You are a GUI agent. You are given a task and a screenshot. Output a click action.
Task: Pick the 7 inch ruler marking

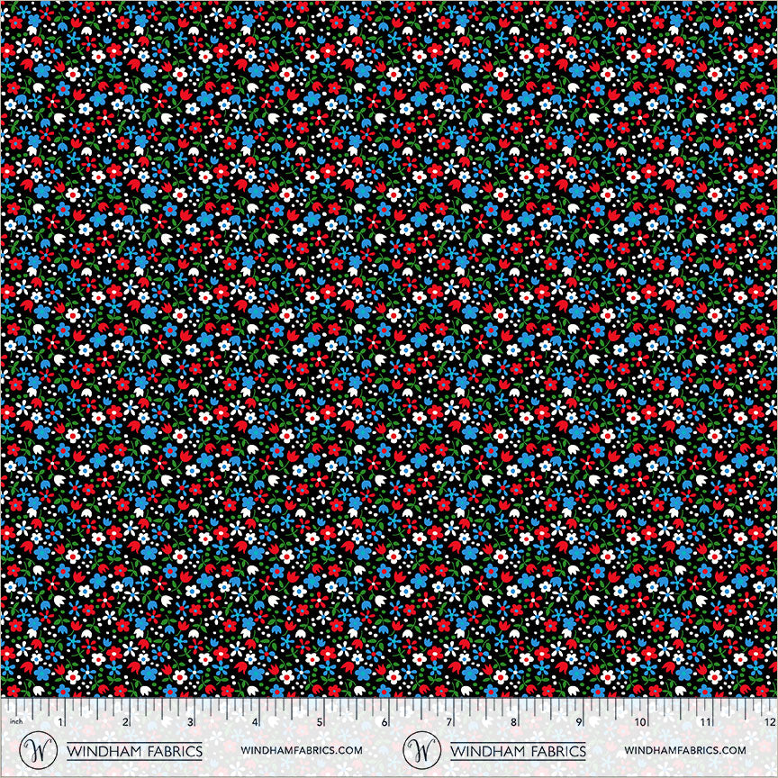click(449, 722)
